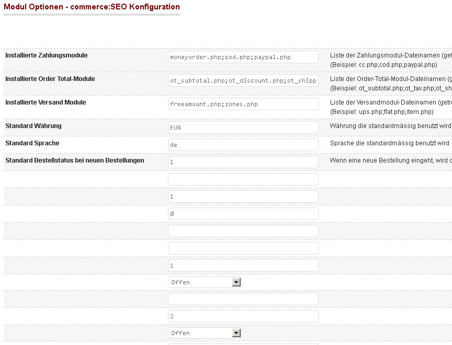Expand the second Offen dropdown
The width and height of the screenshot is (452, 345).
click(205, 333)
